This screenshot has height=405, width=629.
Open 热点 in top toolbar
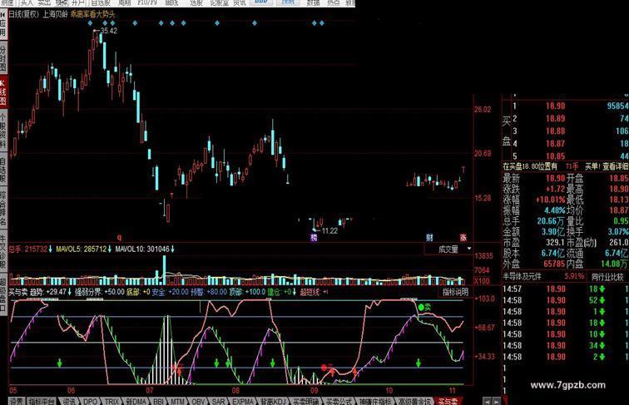[x=334, y=2]
